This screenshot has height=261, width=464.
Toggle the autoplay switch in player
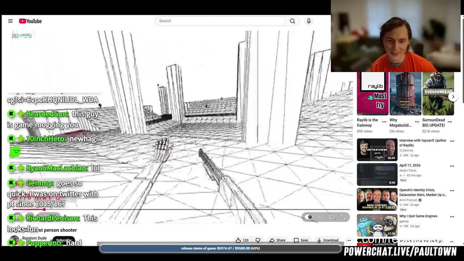click(309, 217)
